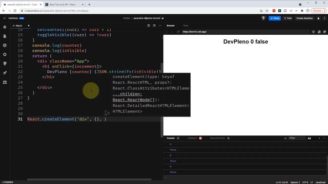Focus the preview URL address field
328x184 pixels.
coord(245,32)
